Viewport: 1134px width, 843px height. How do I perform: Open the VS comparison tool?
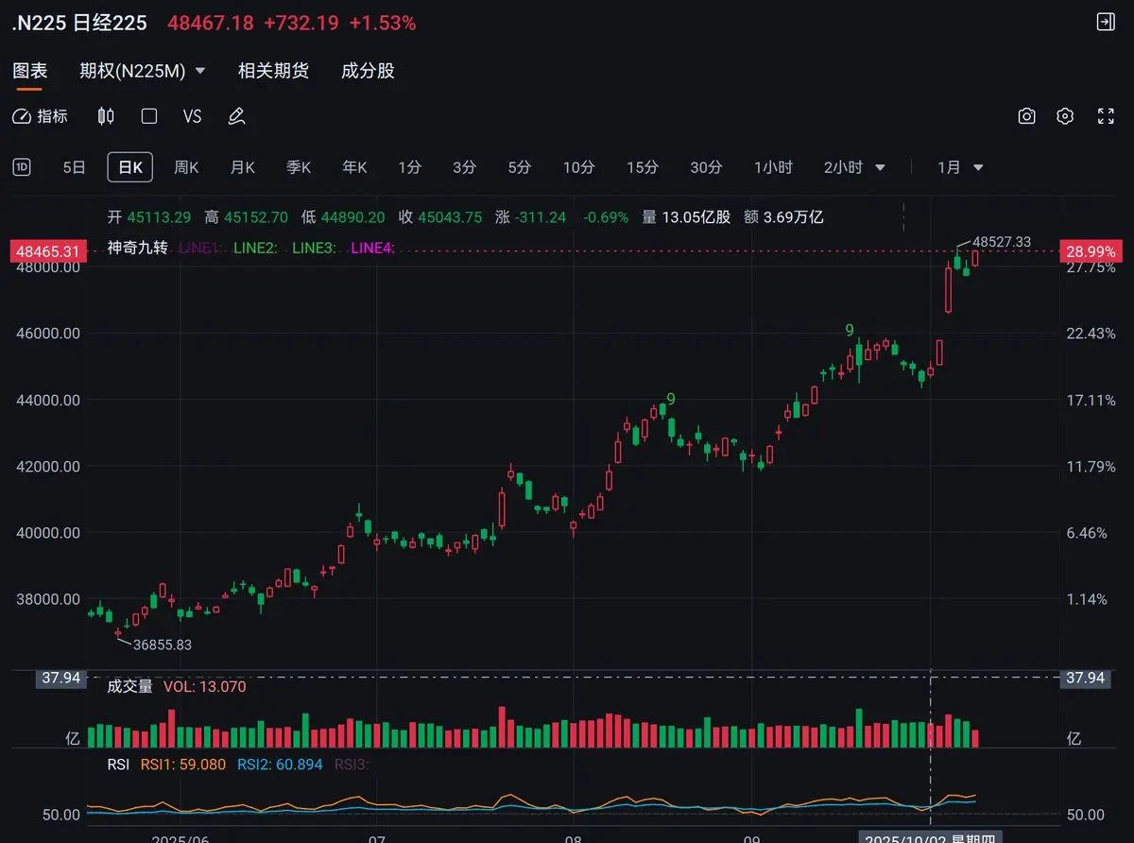click(x=192, y=116)
